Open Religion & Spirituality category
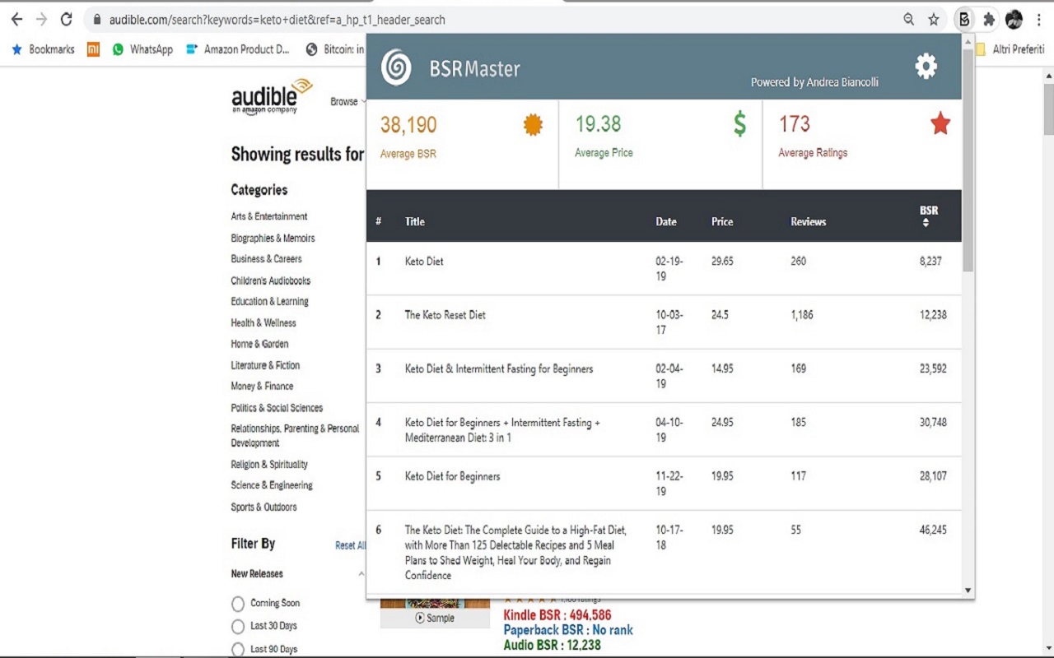This screenshot has width=1054, height=658. click(269, 465)
